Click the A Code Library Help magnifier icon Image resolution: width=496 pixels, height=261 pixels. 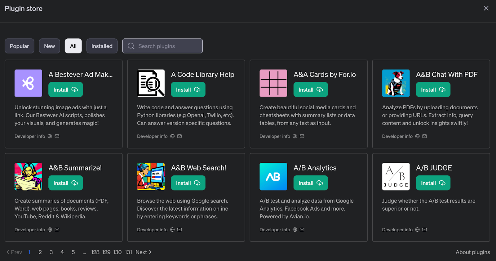(151, 83)
